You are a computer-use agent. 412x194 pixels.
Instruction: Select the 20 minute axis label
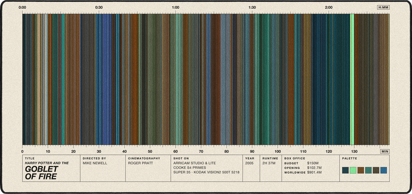[x=73, y=151]
